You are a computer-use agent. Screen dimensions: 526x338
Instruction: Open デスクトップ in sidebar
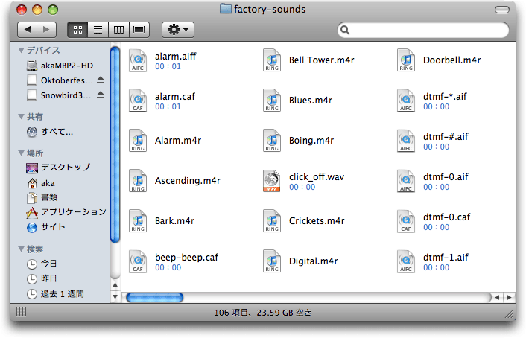(58, 168)
